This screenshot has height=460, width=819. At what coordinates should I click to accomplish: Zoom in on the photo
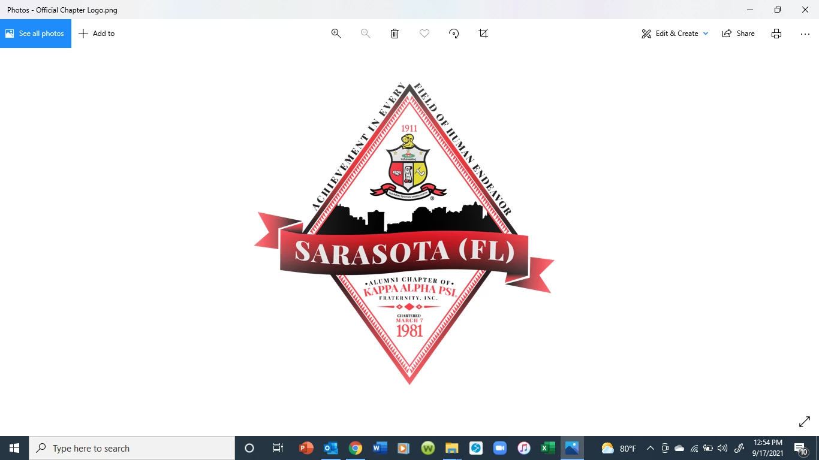coord(336,34)
